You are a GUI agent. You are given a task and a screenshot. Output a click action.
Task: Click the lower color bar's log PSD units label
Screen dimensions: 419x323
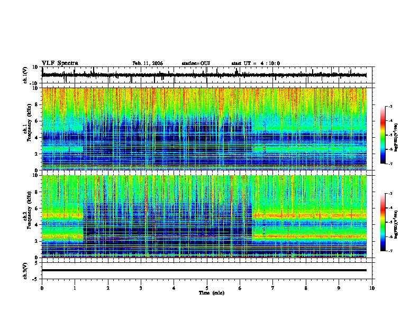click(x=396, y=225)
